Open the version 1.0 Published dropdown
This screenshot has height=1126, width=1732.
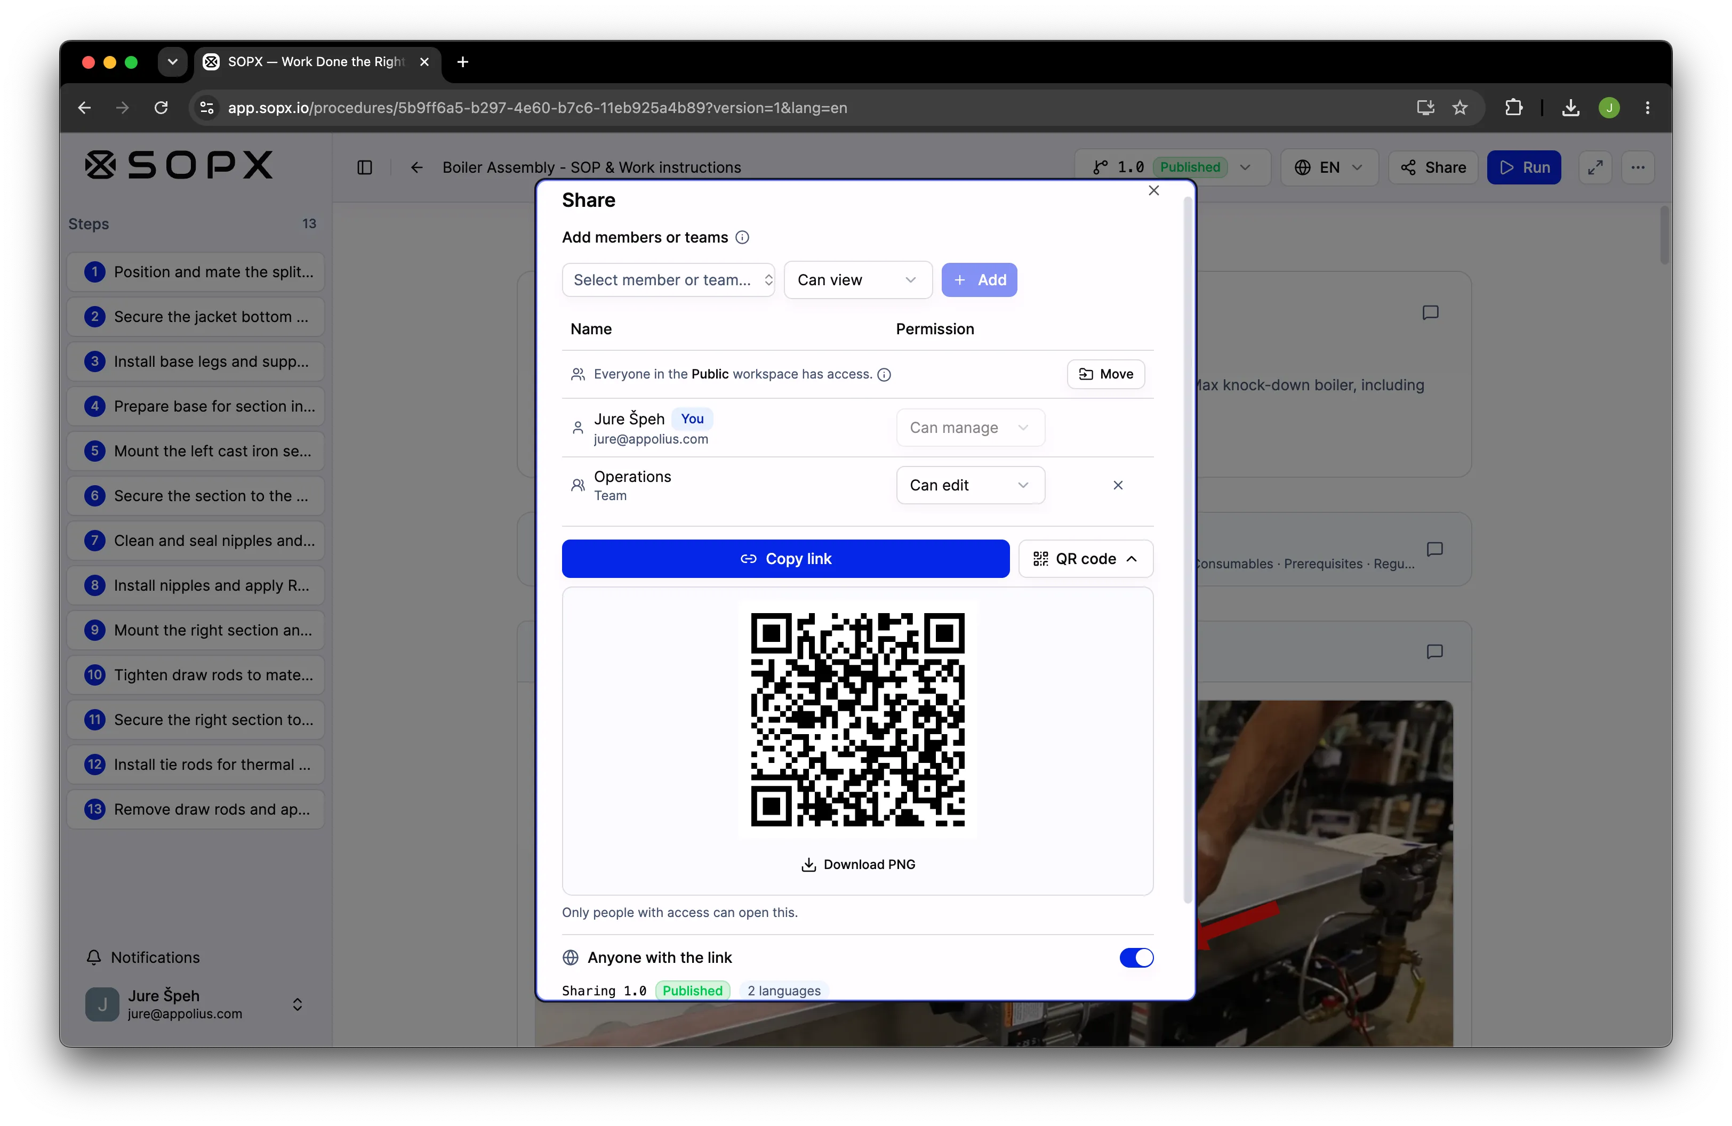pos(1172,167)
